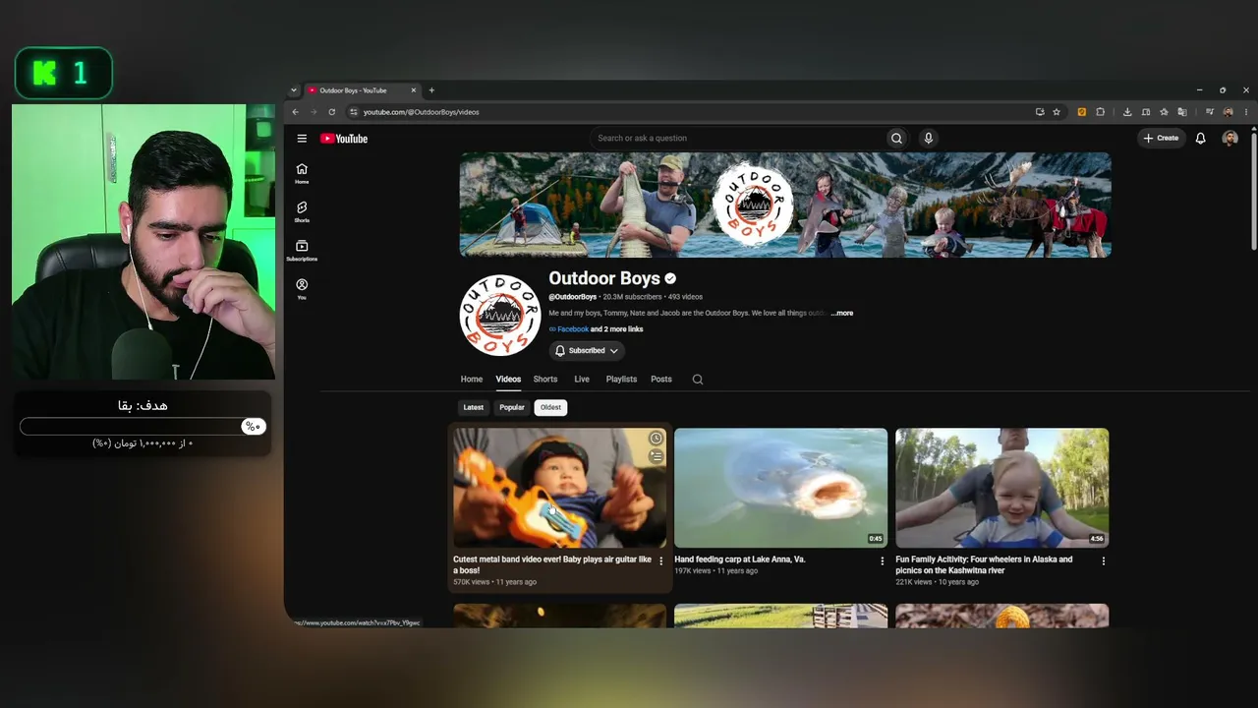
Task: Open the channel Home tab
Action: 472,380
